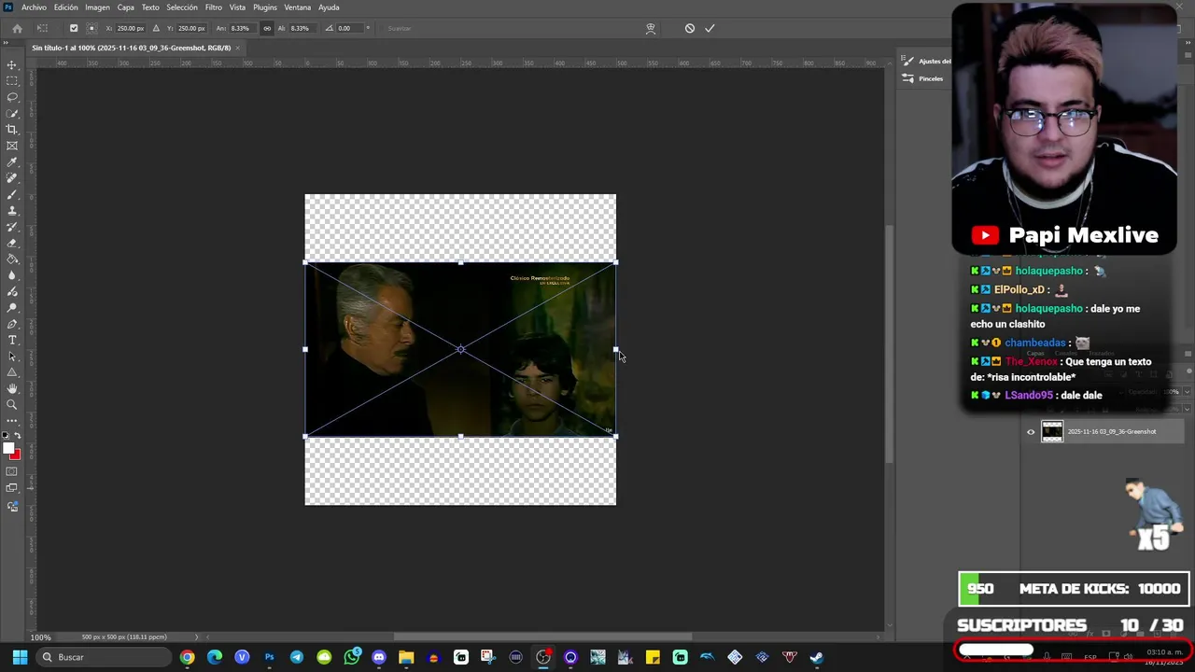1195x672 pixels.
Task: Select the Frame tool
Action: [12, 146]
